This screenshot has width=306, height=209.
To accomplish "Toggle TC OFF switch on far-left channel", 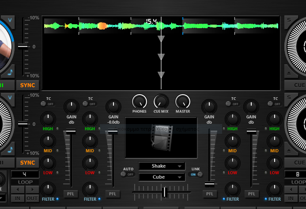I will pyautogui.click(x=47, y=104).
